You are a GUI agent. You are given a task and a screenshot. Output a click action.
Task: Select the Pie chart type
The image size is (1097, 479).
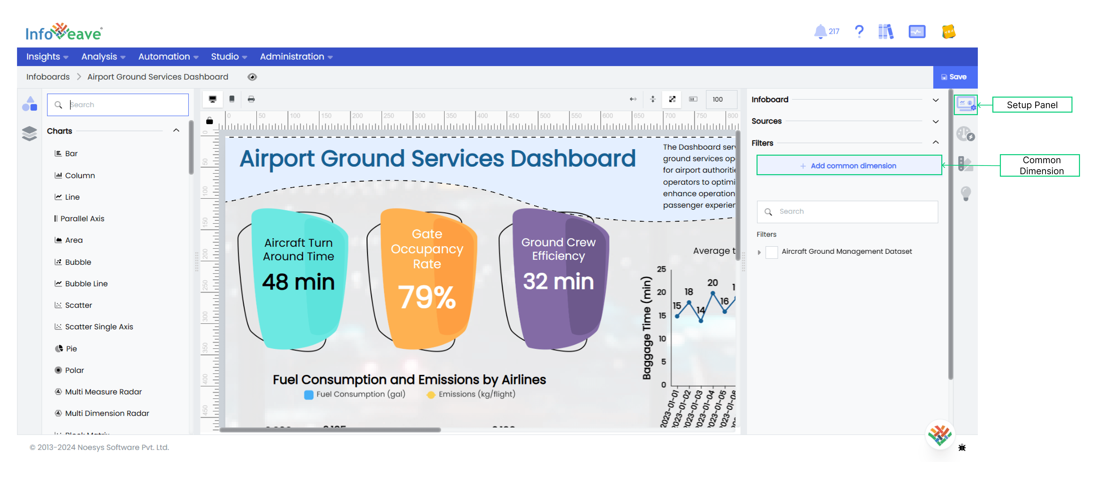[x=66, y=349]
